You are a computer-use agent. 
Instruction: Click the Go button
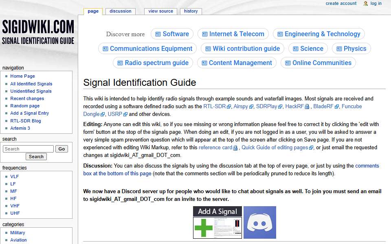[x=62, y=149]
